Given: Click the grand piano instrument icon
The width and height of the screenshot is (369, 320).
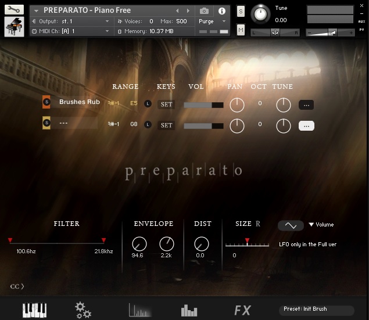Looking at the screenshot, I should tap(14, 27).
